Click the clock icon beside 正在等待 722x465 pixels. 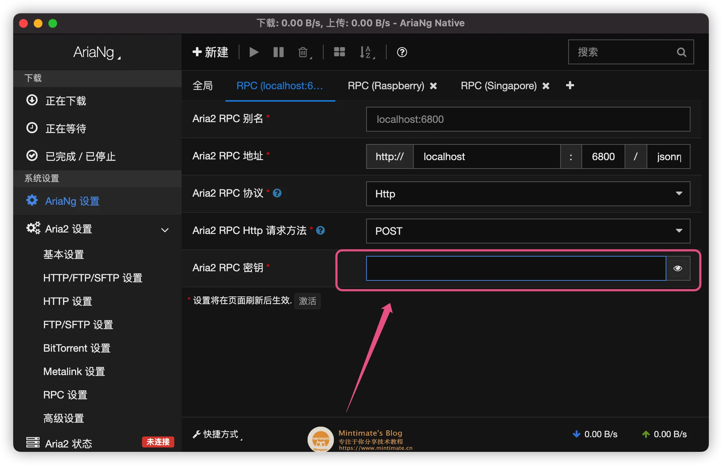32,128
